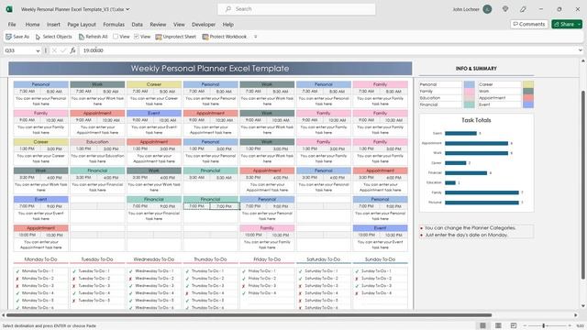The width and height of the screenshot is (587, 330).
Task: Click green check beside Sunday To-Do - 1
Action: click(x=357, y=271)
